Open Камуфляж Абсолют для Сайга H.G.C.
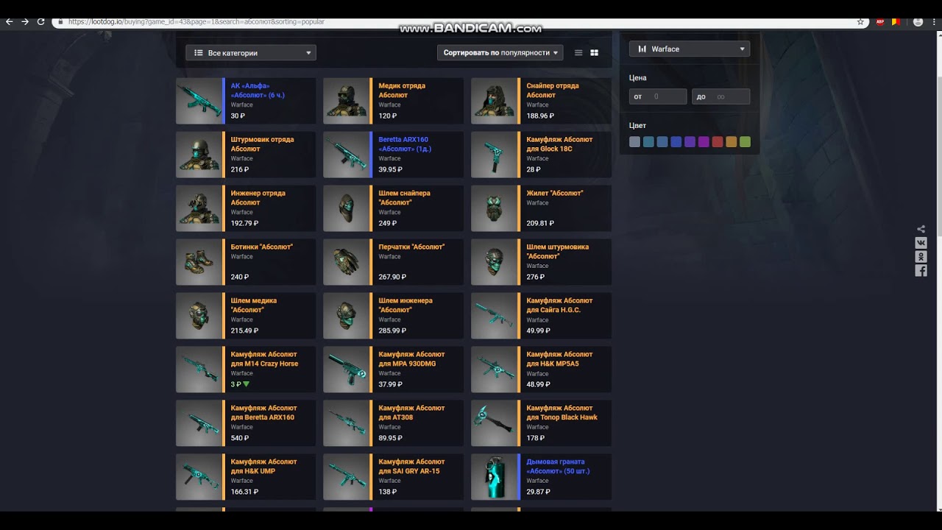This screenshot has height=530, width=942. (x=541, y=316)
